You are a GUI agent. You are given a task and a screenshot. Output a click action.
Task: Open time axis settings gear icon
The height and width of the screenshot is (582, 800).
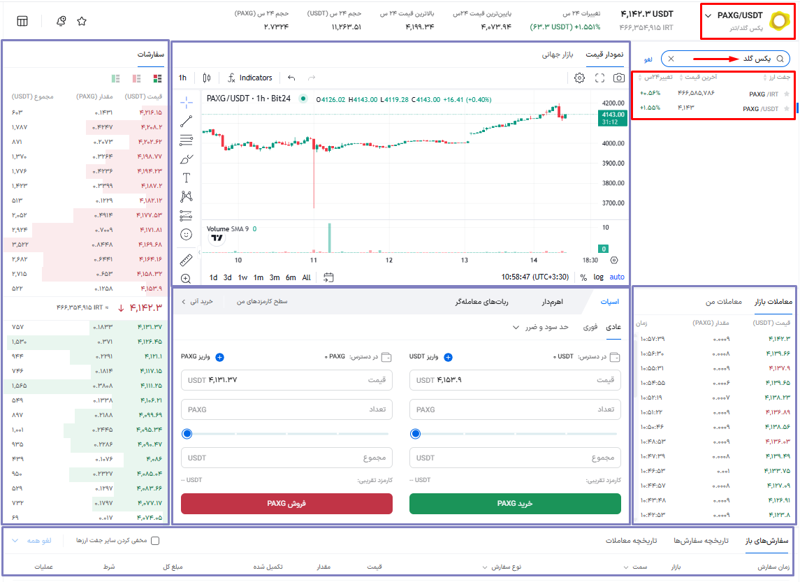point(614,260)
